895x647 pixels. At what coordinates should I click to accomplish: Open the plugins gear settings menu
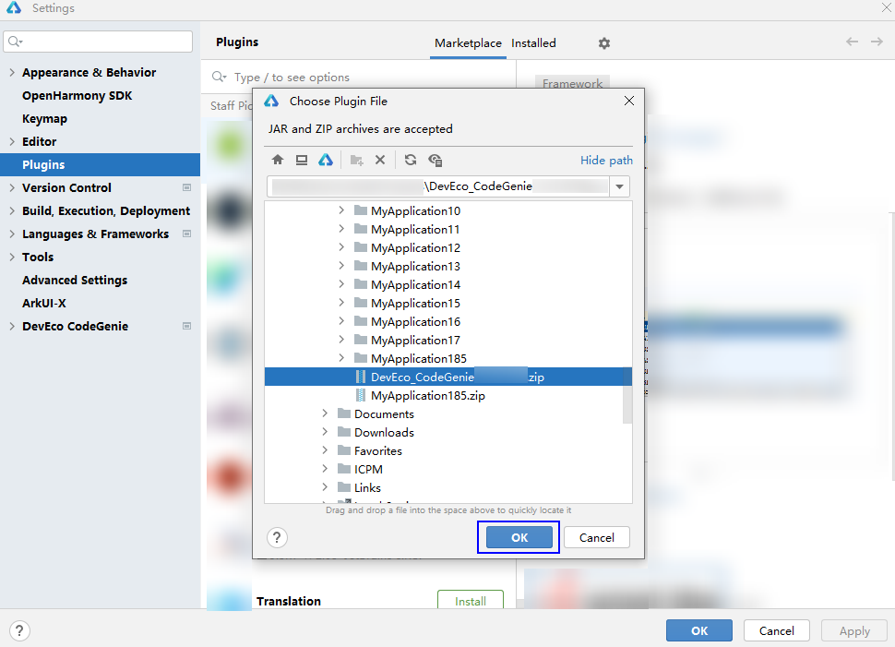click(x=604, y=43)
